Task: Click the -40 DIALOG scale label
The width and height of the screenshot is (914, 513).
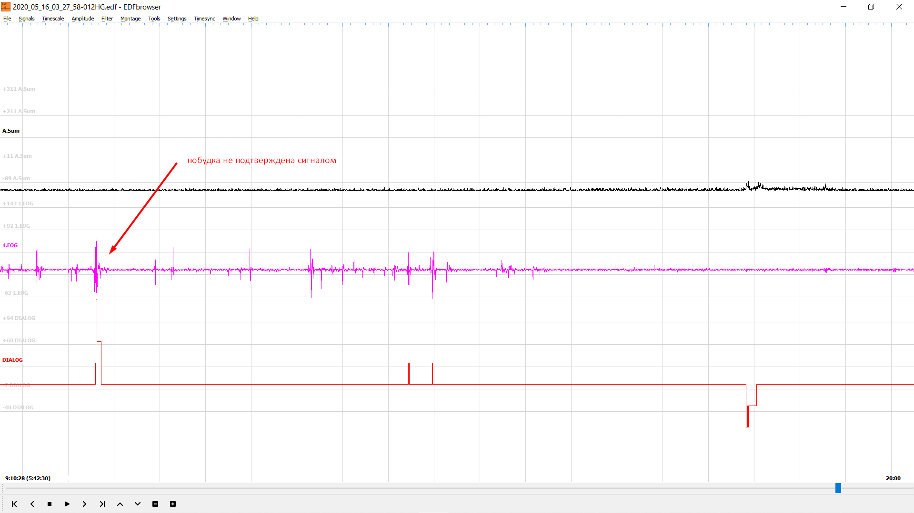Action: pos(18,407)
